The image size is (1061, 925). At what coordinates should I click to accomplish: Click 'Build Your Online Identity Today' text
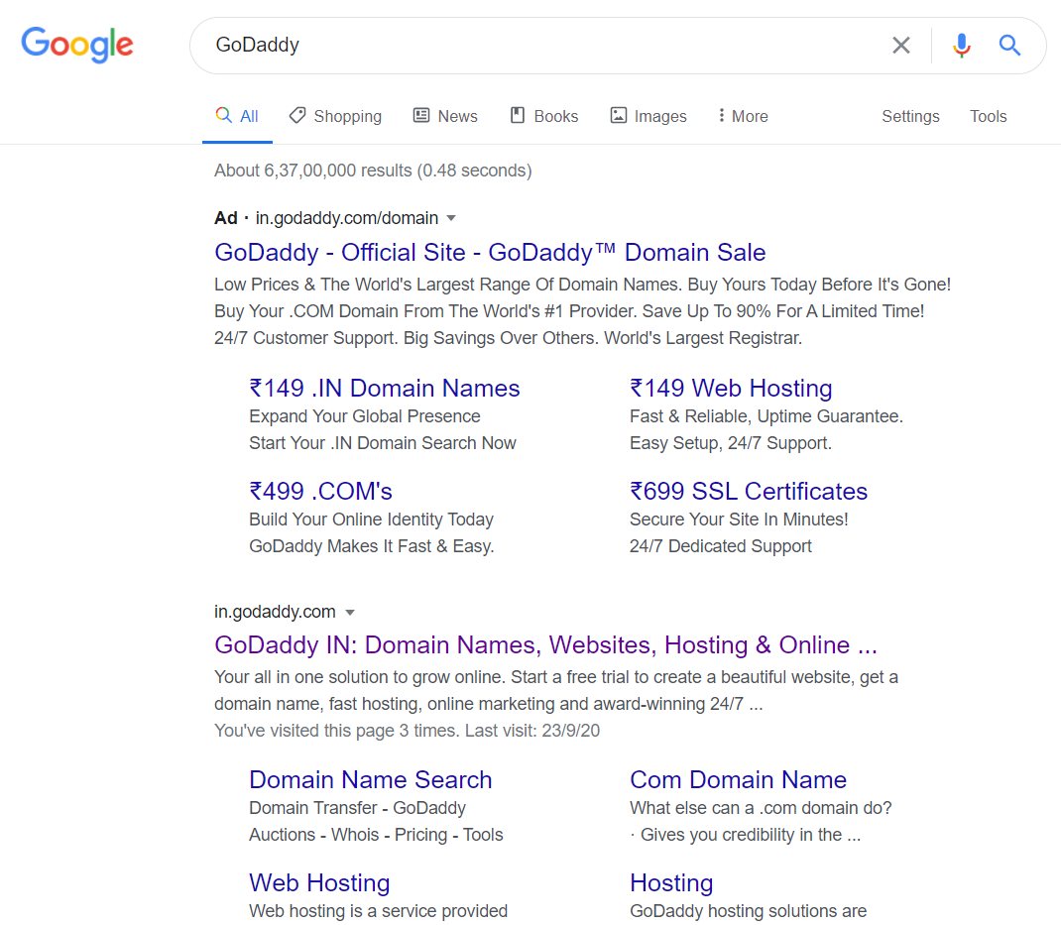click(372, 520)
